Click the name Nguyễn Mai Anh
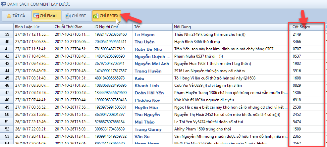This screenshot has height=147, width=327. pyautogui.click(x=152, y=64)
